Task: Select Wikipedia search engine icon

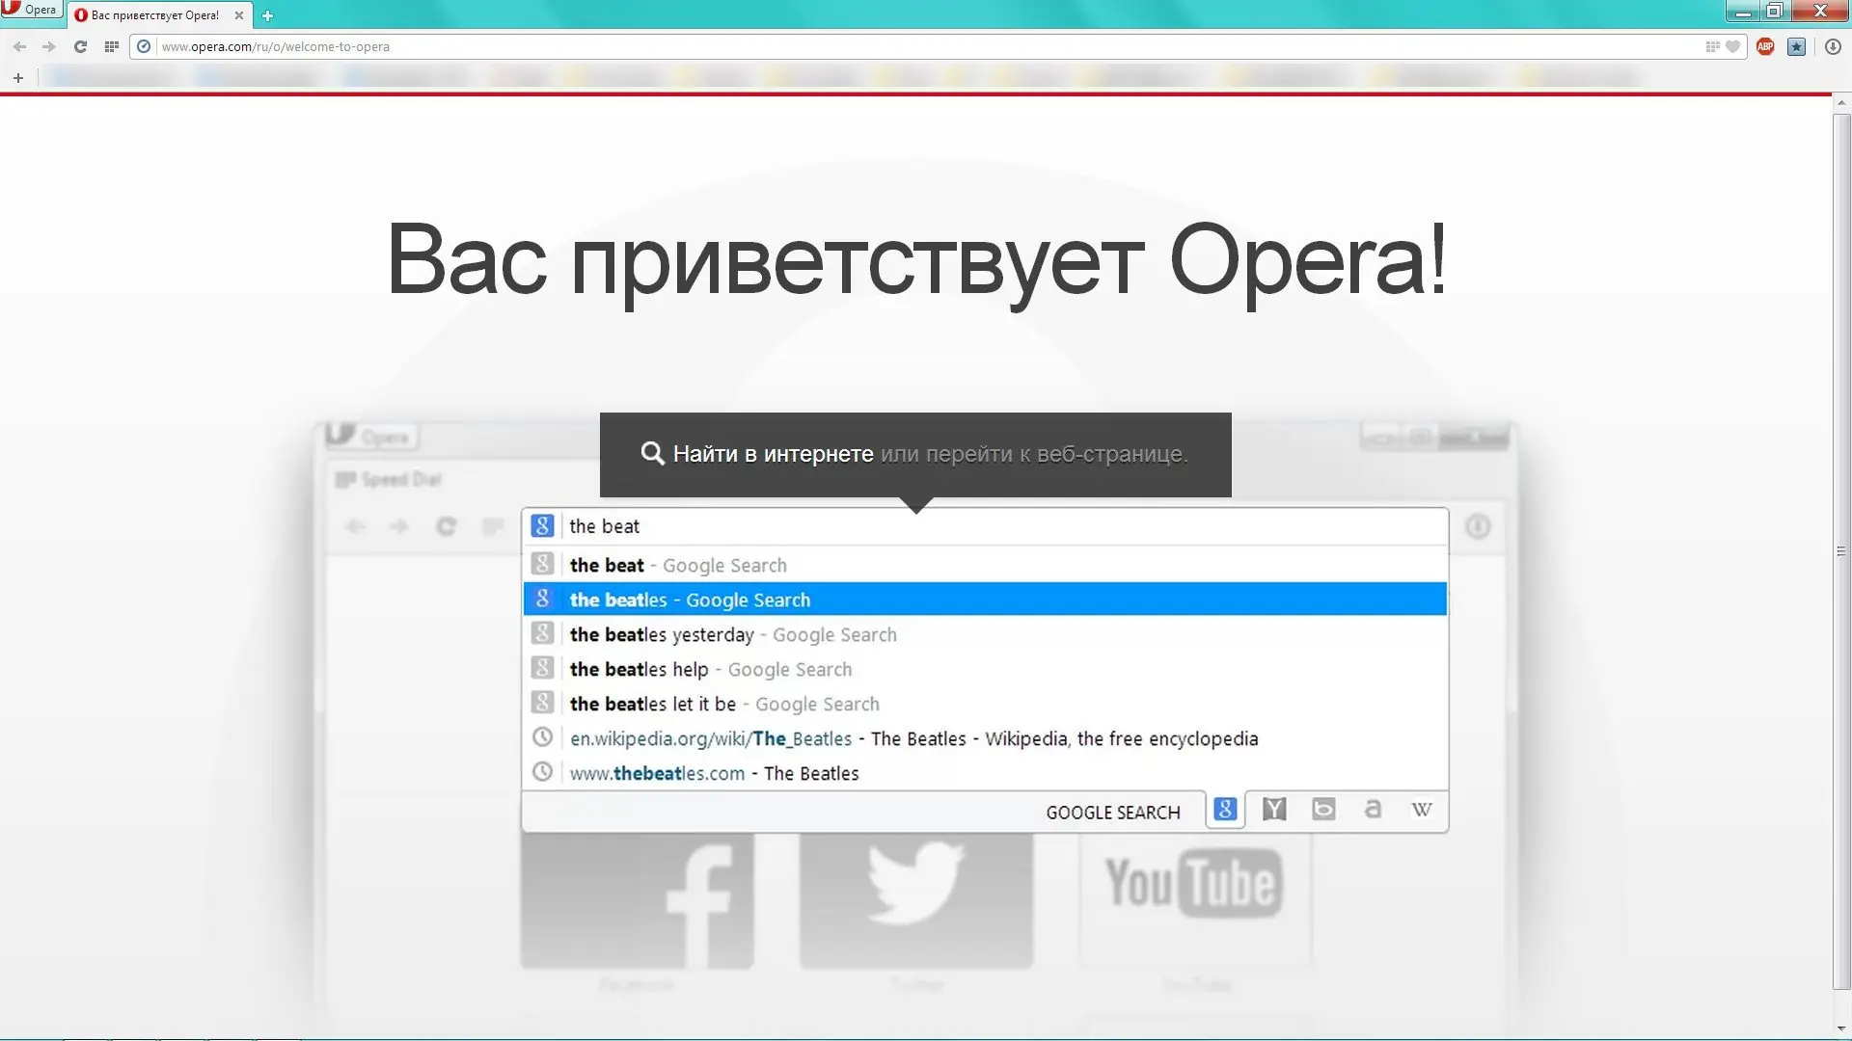Action: [x=1422, y=810]
